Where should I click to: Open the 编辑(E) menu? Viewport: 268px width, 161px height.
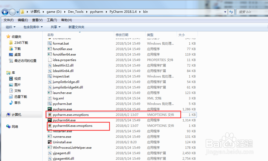click(23, 20)
